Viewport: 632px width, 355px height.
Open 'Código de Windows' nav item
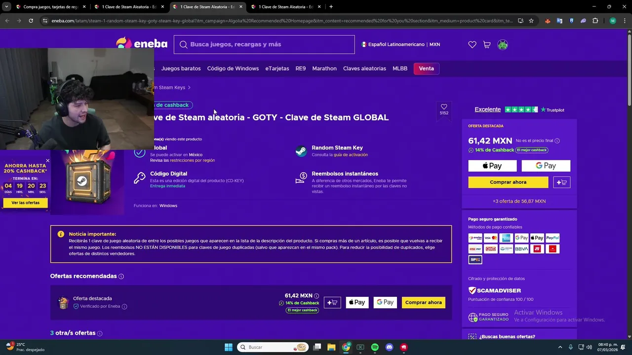point(233,69)
